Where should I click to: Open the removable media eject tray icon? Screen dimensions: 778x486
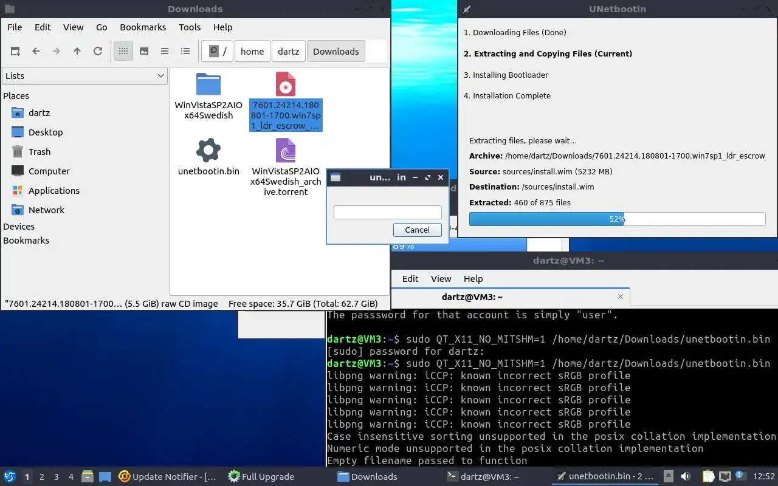668,477
